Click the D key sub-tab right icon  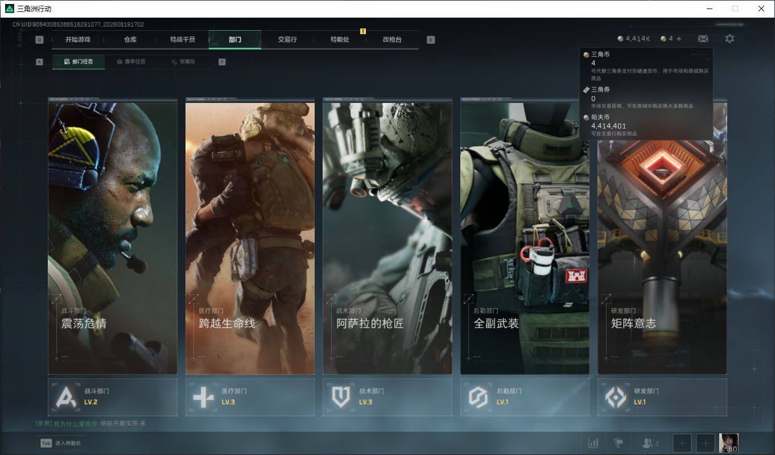pos(222,61)
